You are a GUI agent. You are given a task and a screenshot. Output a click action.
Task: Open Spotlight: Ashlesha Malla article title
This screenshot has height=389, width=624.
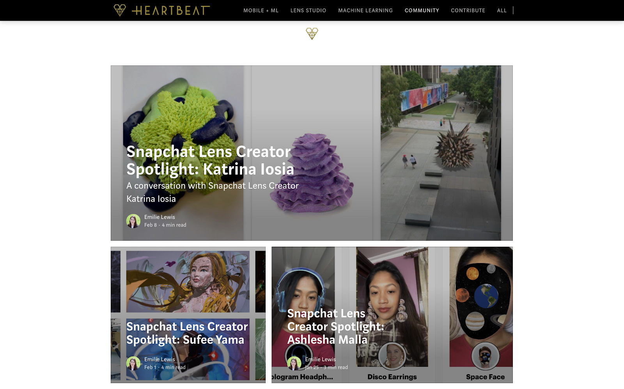tap(335, 326)
